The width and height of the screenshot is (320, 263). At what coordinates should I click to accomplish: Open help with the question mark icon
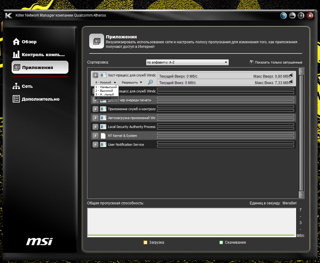click(283, 16)
